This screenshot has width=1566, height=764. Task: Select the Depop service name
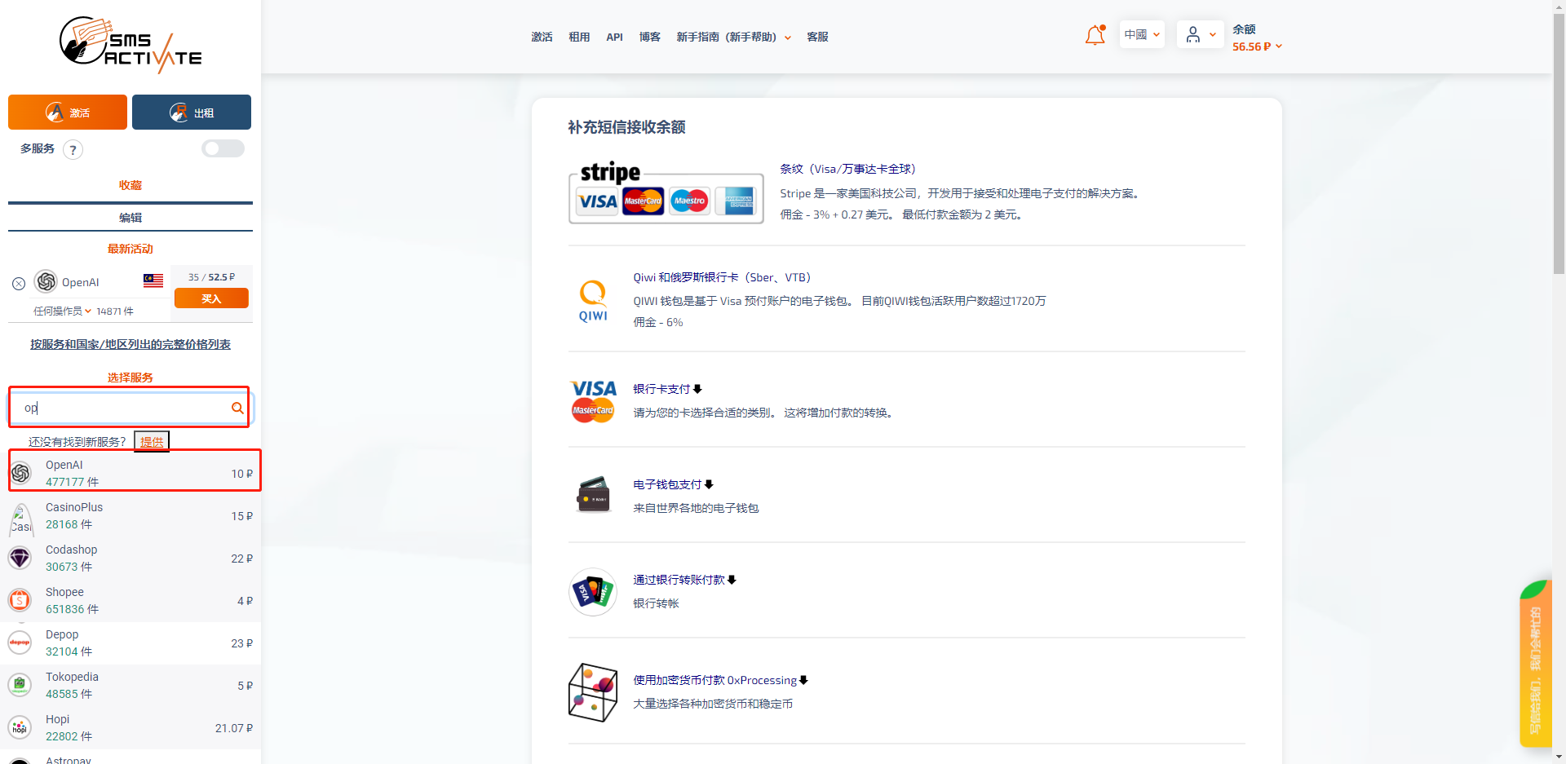[x=62, y=634]
